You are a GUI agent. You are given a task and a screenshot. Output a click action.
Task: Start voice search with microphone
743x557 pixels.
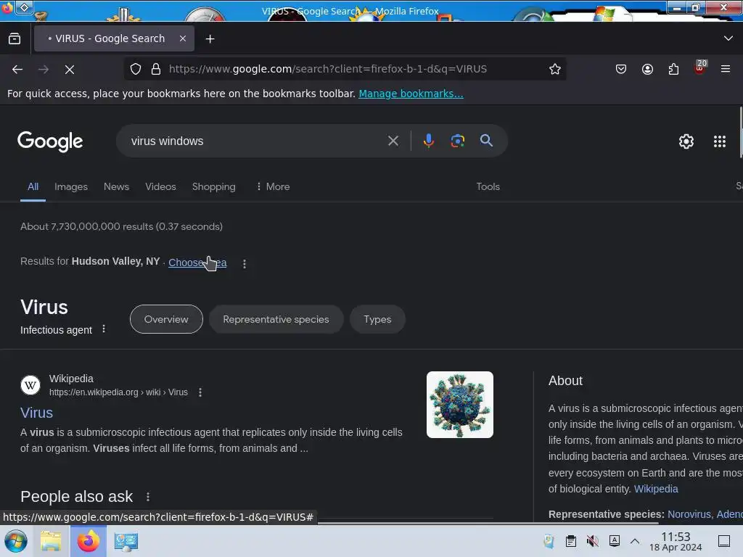(428, 141)
